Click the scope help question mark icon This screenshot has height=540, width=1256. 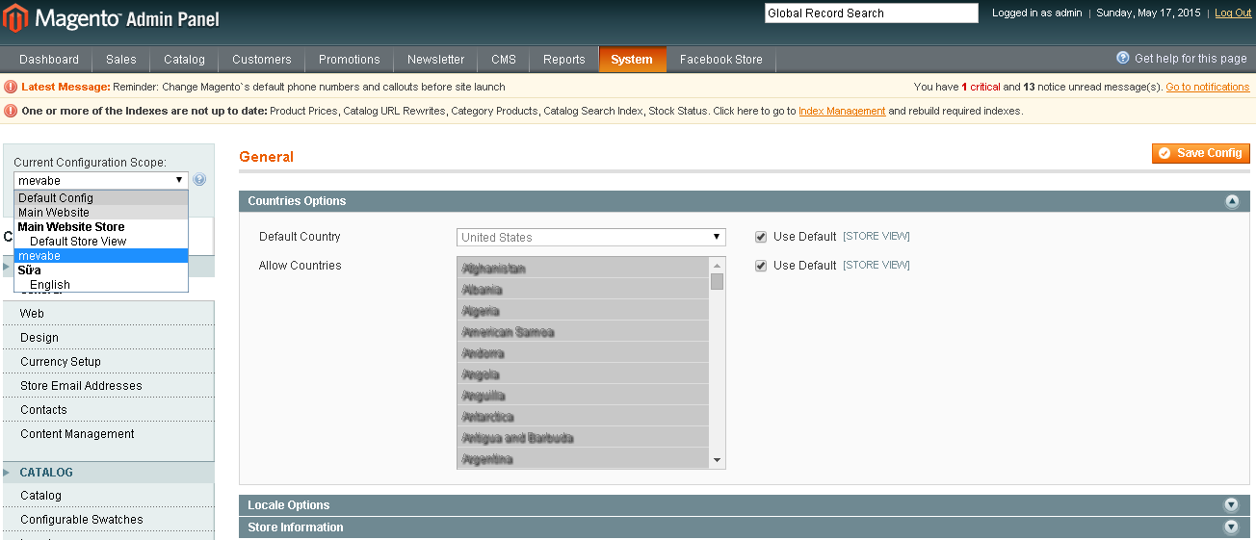coord(199,180)
